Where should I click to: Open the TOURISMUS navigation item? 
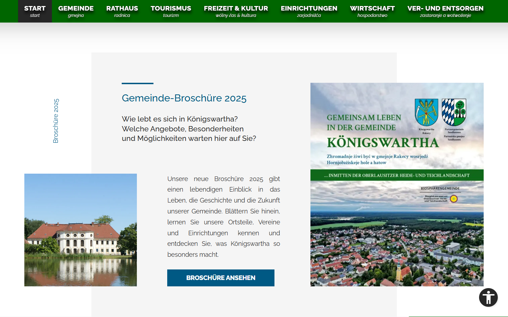point(171,11)
